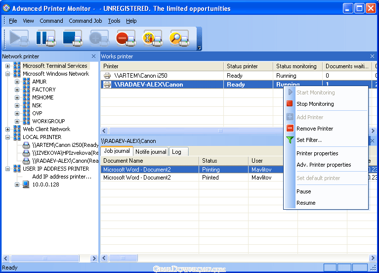The width and height of the screenshot is (379, 273).
Task: Expand the 10.0.0.128 node
Action: click(x=17, y=184)
